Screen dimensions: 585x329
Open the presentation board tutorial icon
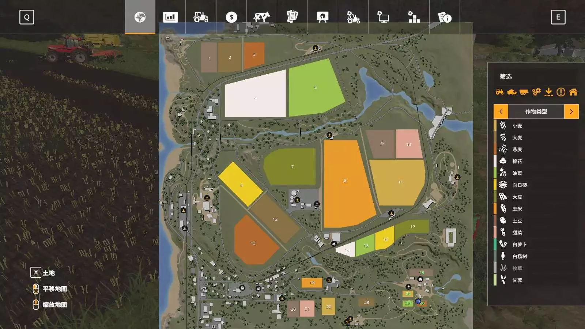click(x=322, y=17)
